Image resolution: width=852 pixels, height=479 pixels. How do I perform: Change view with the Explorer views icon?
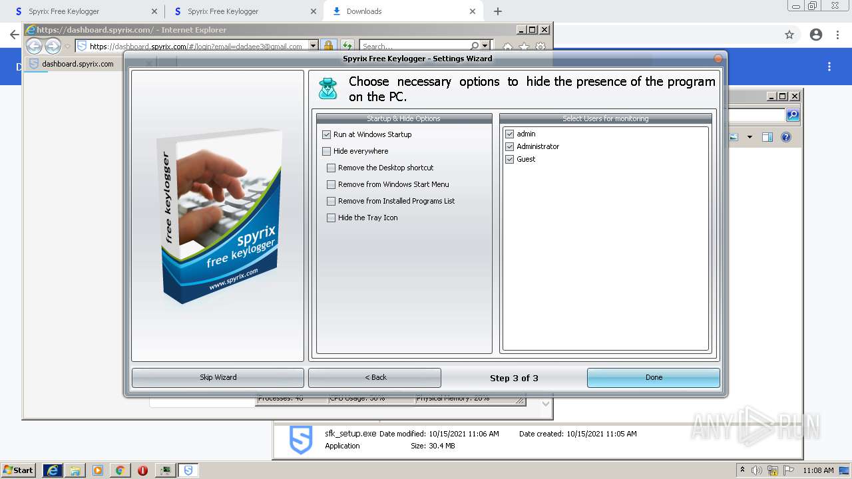[734, 137]
